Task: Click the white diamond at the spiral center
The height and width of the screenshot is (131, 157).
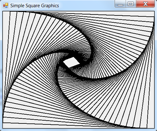Action: click(72, 62)
